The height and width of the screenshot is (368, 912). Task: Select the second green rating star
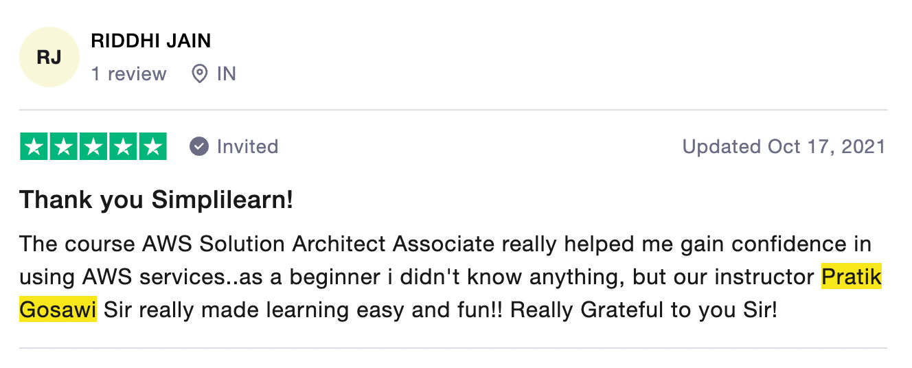(64, 146)
